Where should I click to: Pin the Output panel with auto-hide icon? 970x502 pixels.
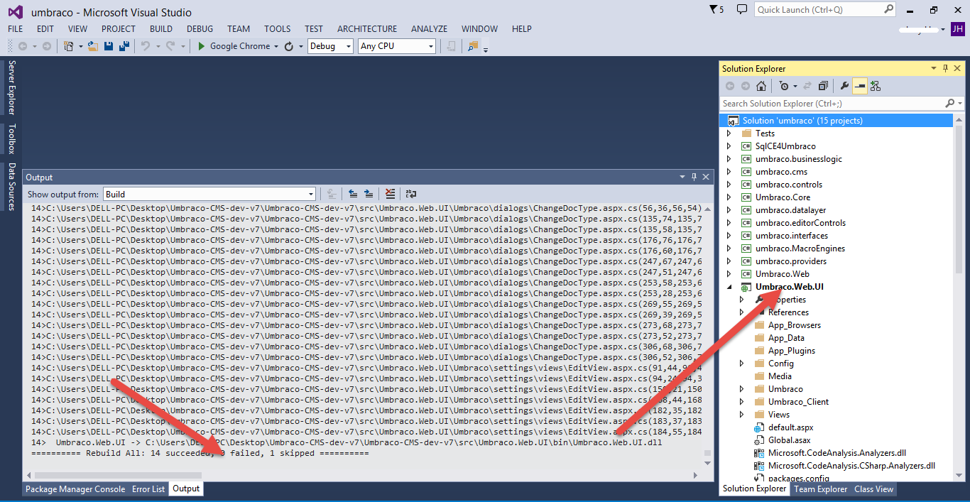coord(694,177)
